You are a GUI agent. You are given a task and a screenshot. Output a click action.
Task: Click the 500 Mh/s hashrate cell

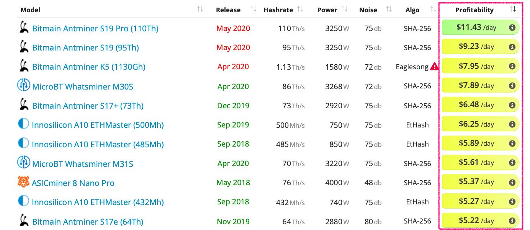pos(291,125)
